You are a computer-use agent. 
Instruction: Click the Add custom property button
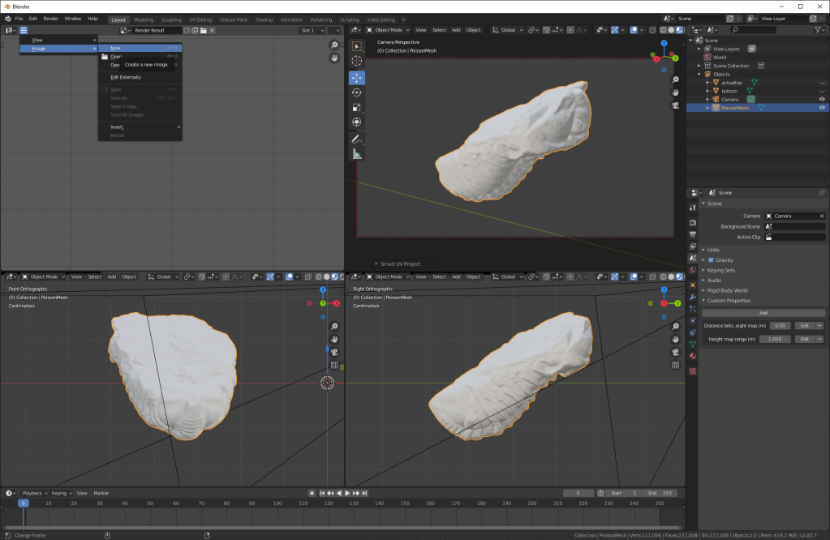763,312
